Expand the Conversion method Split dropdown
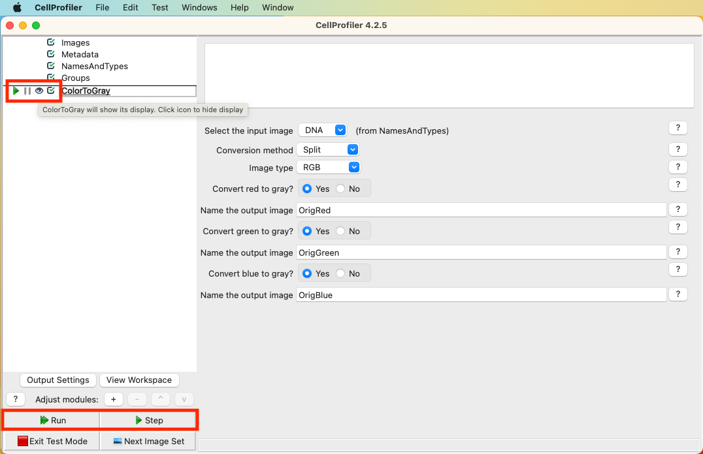703x454 pixels. point(328,149)
